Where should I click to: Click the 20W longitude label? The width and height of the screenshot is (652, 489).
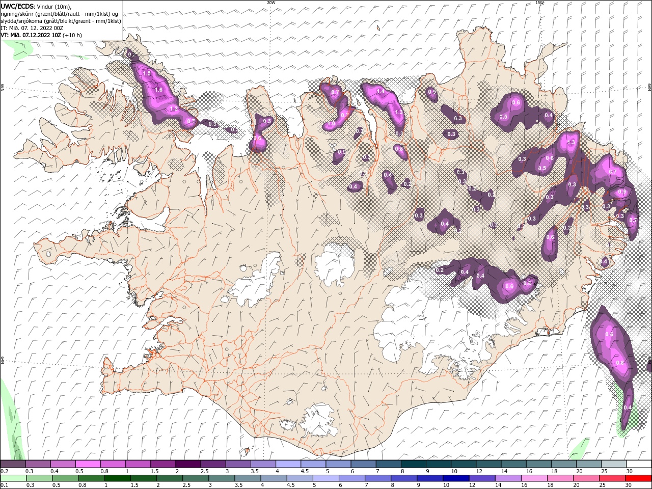pyautogui.click(x=271, y=3)
